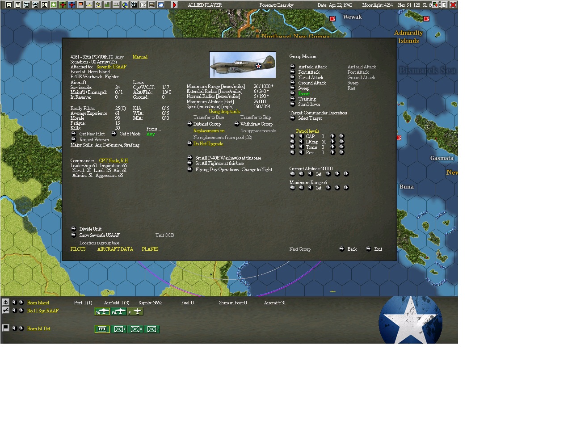Click 'Get New Pilot'
572x429 pixels.
pos(73,134)
